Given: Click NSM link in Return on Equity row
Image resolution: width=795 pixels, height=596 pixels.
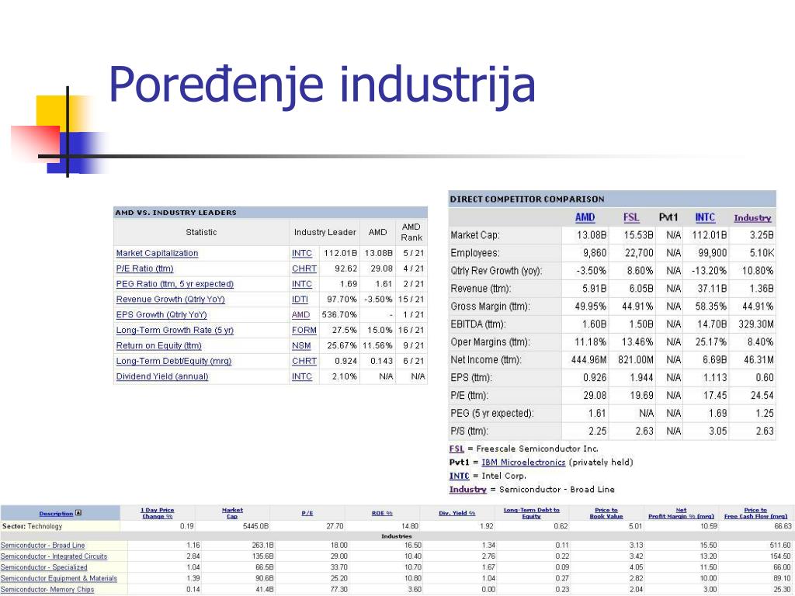Looking at the screenshot, I should [301, 345].
